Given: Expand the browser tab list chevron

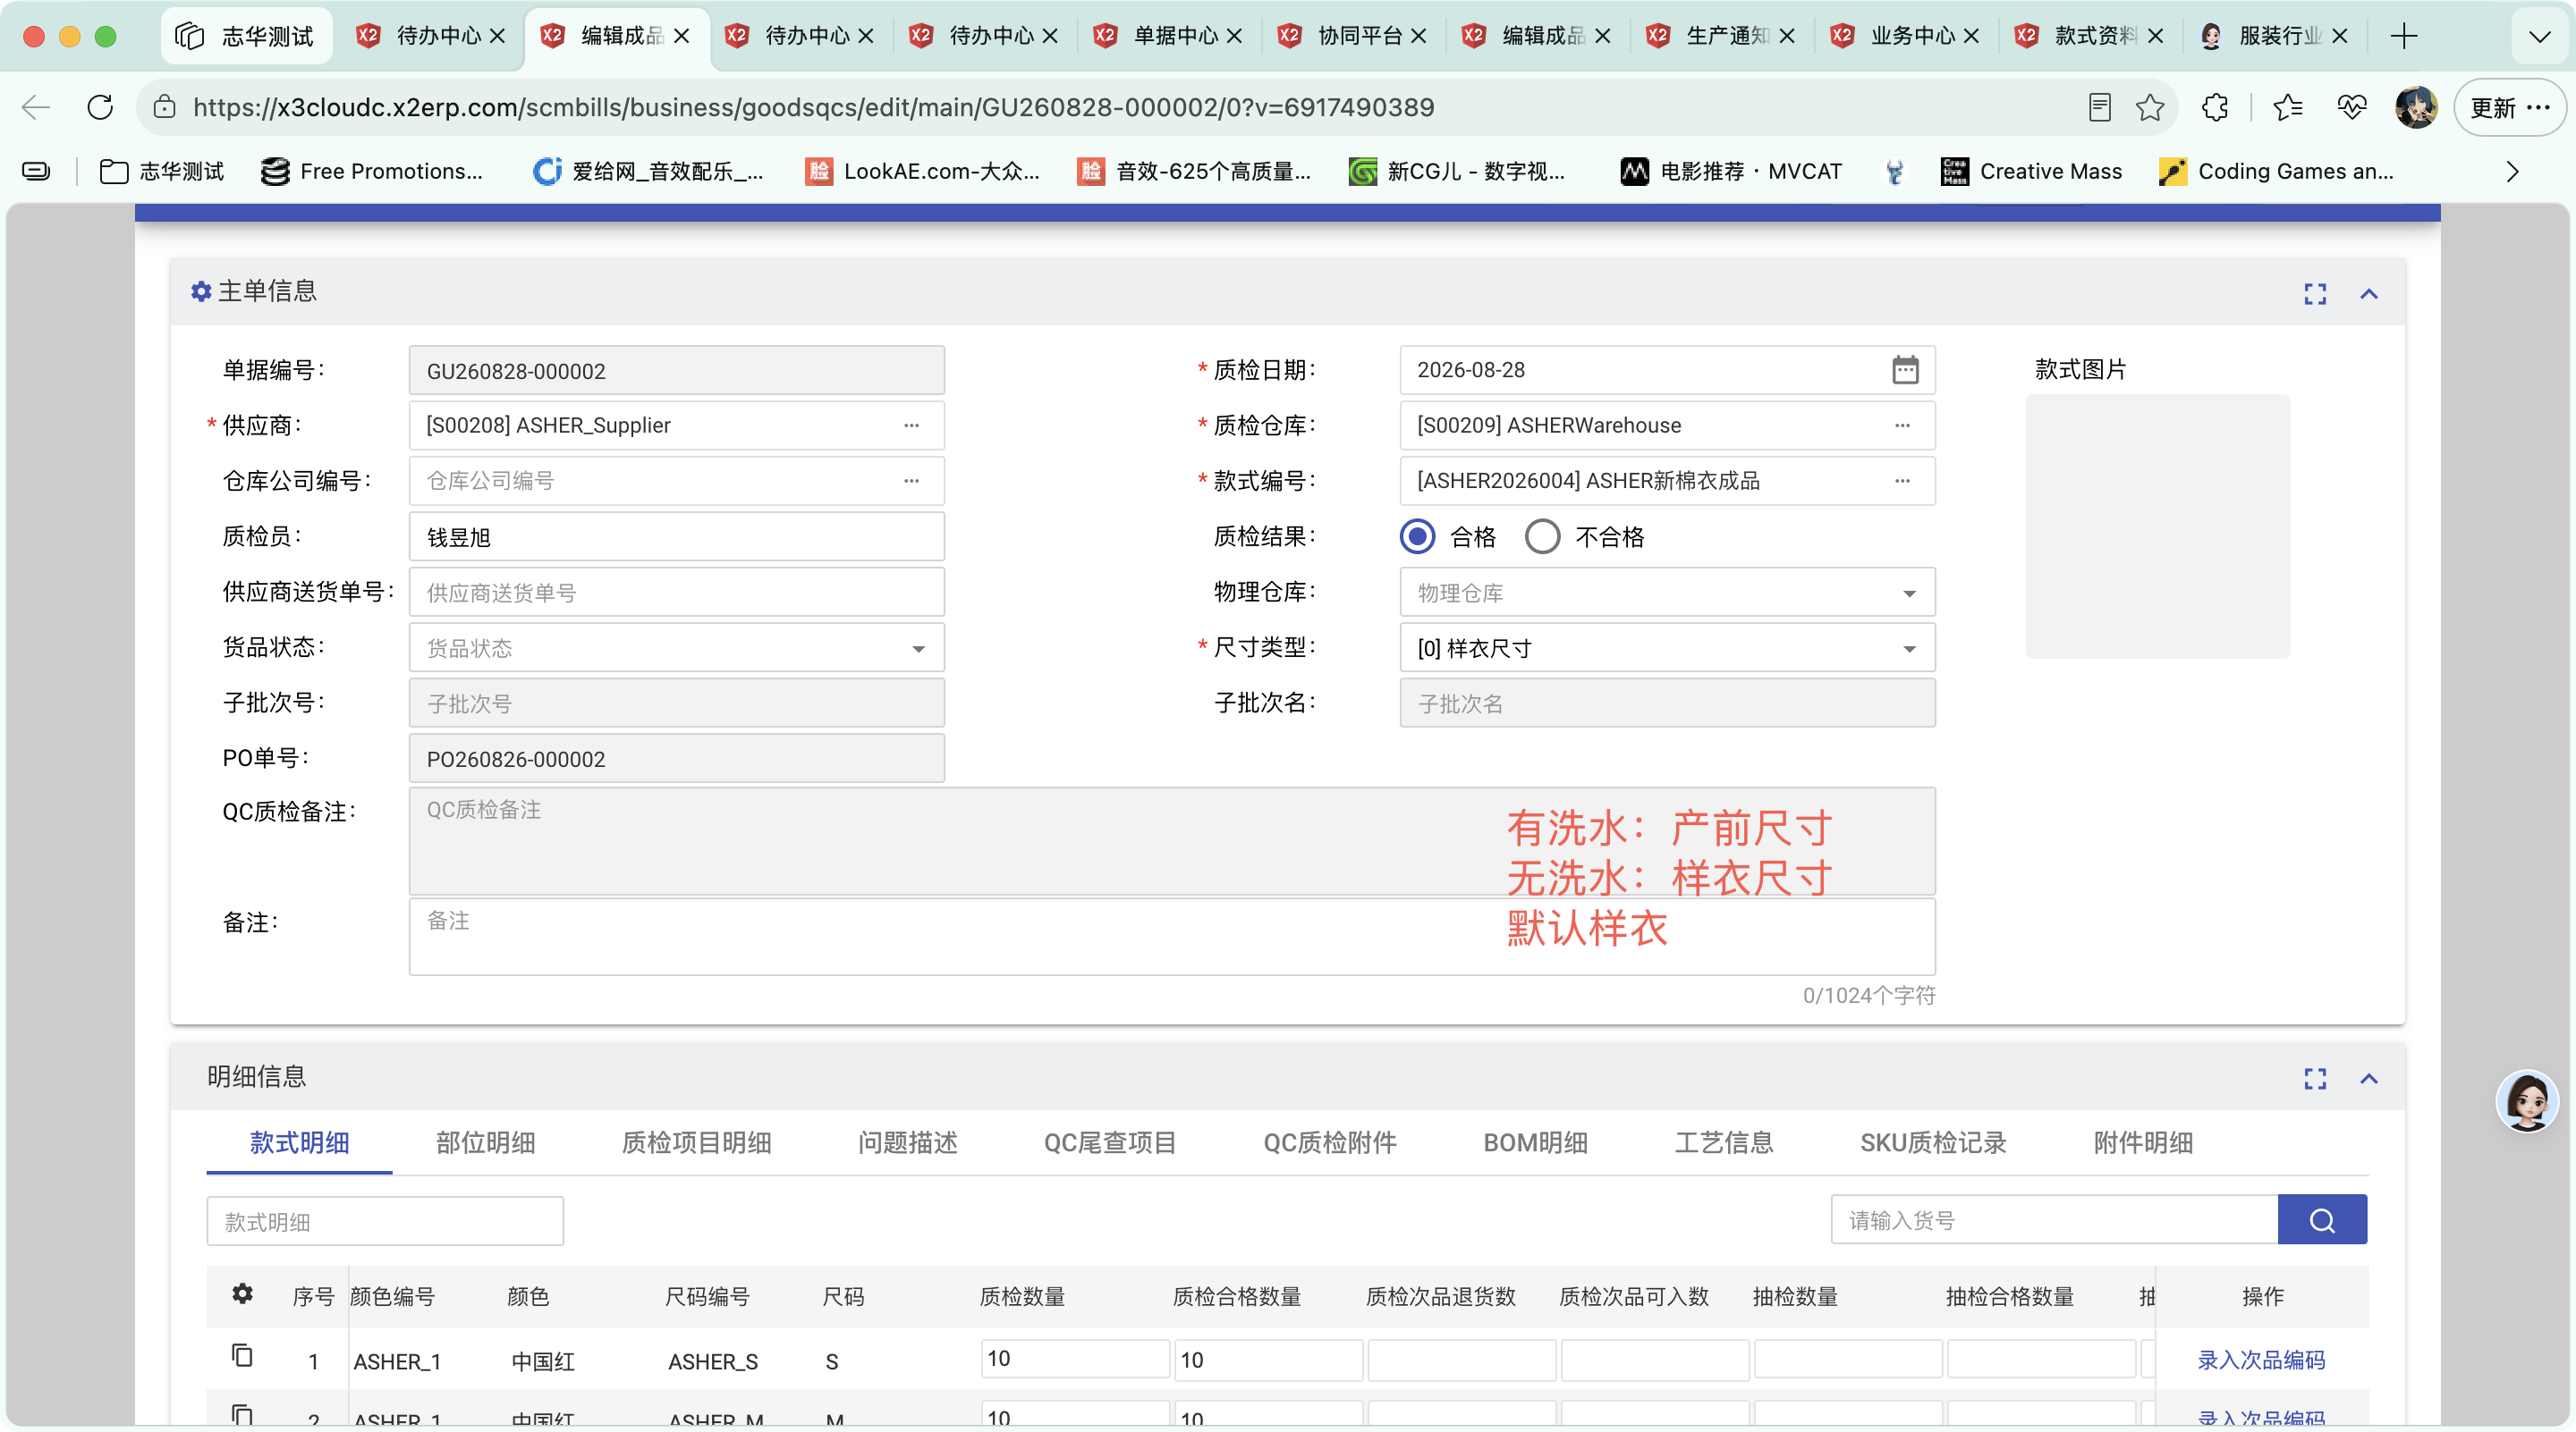Looking at the screenshot, I should [x=2539, y=37].
